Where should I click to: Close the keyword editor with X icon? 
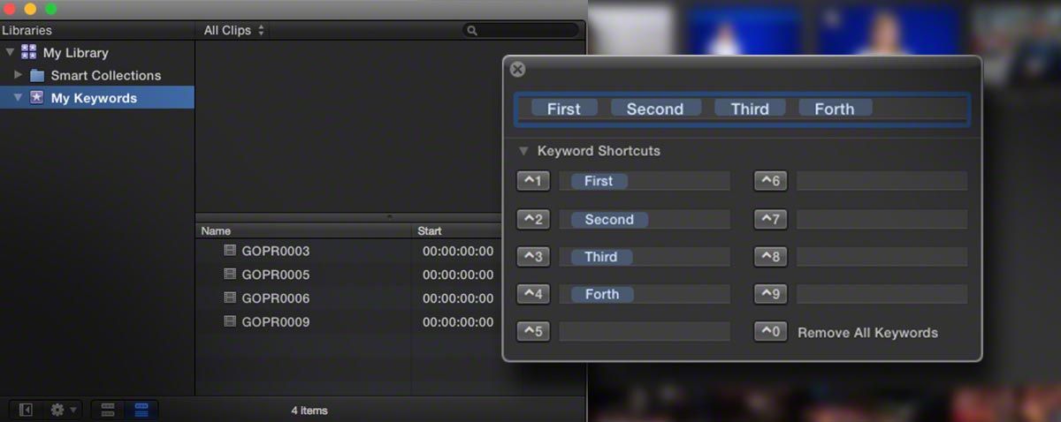coord(518,70)
